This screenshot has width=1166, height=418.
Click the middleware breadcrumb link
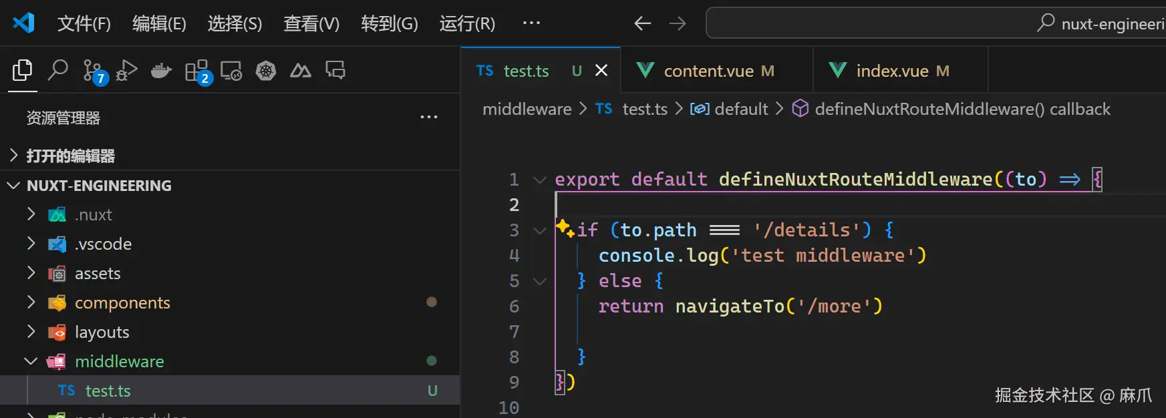(527, 109)
